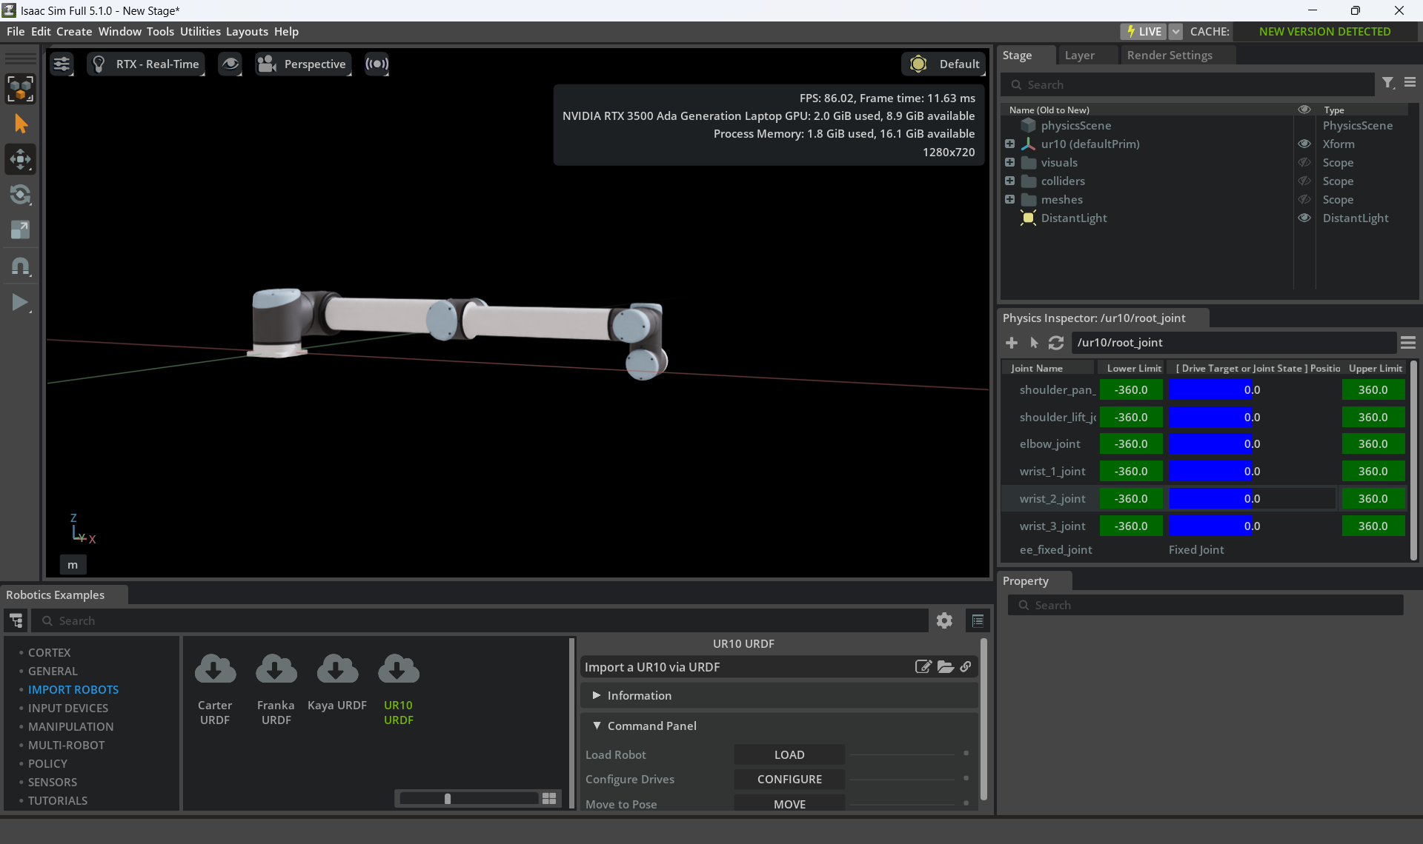
Task: Select the Move gizmo tool
Action: 20,159
